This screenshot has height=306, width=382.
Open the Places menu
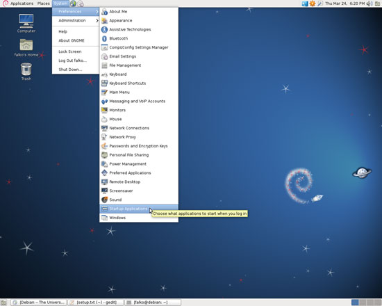pyautogui.click(x=43, y=3)
